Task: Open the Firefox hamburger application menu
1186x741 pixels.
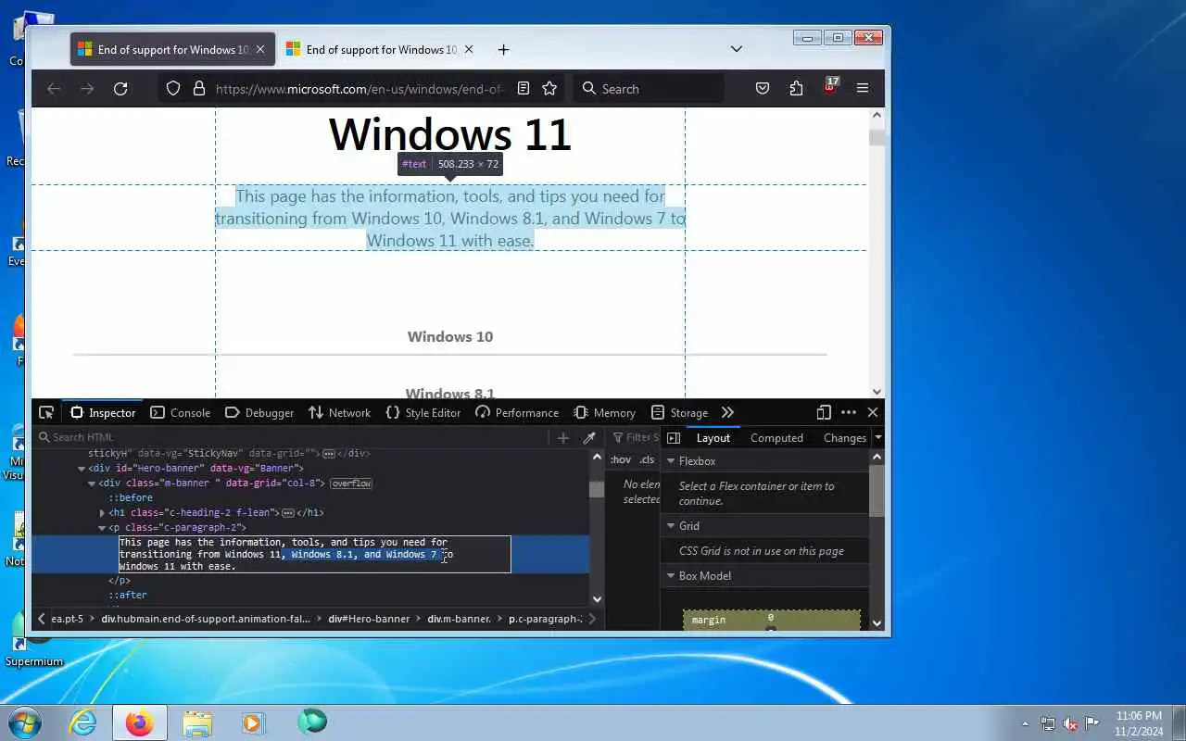Action: 863,89
